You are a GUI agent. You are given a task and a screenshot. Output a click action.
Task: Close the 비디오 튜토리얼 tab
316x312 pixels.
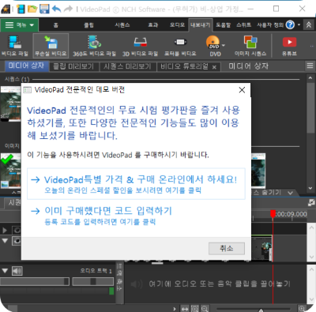(x=214, y=67)
